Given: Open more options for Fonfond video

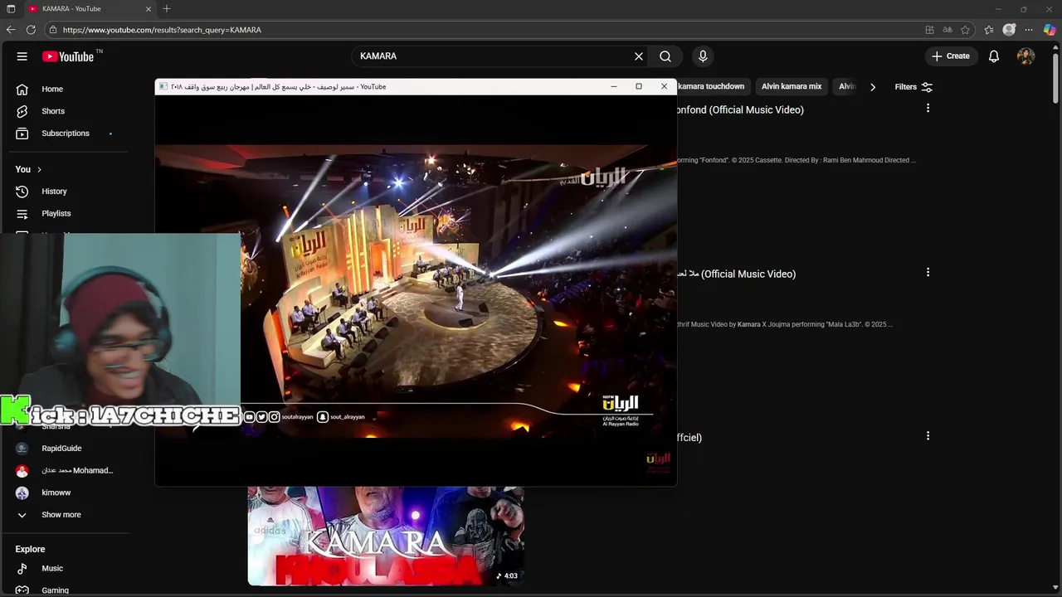Looking at the screenshot, I should pos(928,108).
